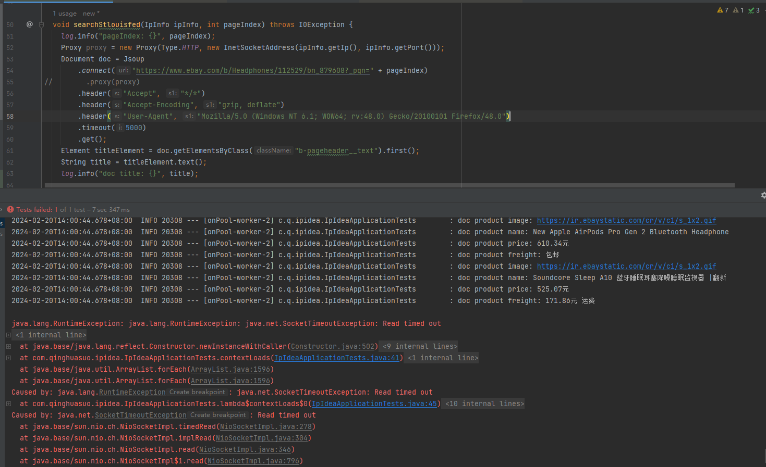Image resolution: width=766 pixels, height=467 pixels.
Task: Collapse the searchStlouisfed method fold on line 50
Action: (42, 24)
